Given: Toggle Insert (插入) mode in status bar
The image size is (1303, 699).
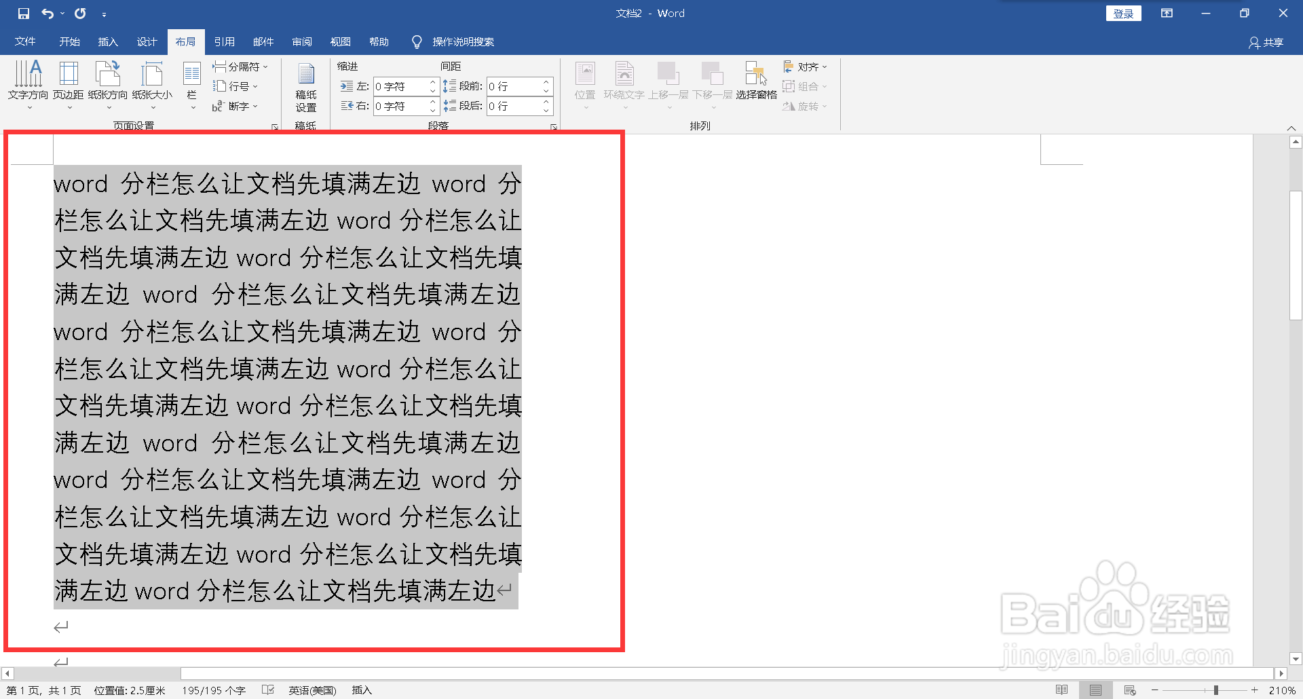Looking at the screenshot, I should (362, 690).
